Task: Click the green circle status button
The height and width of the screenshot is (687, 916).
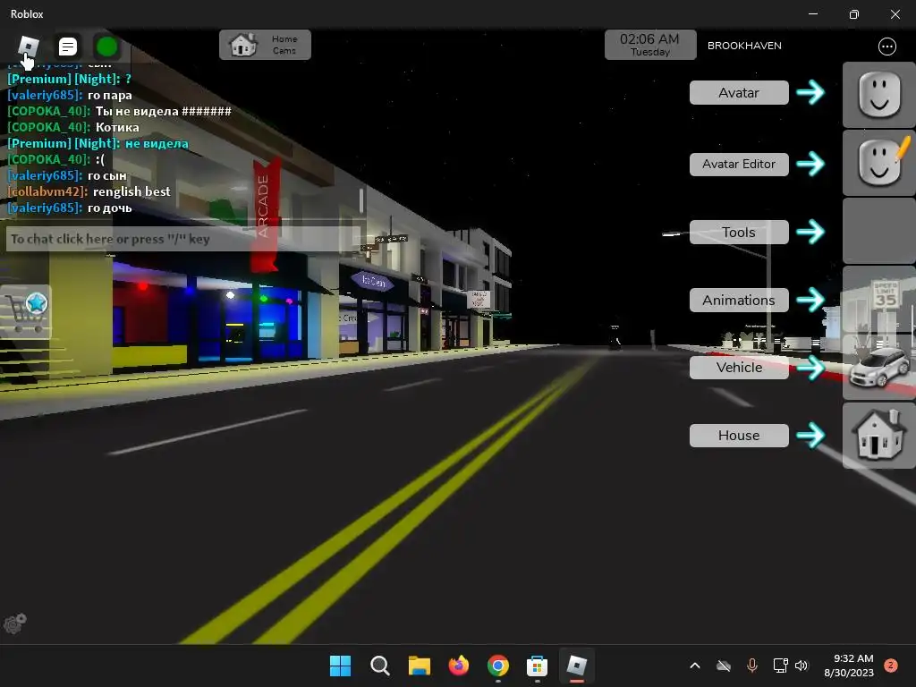Action: [107, 47]
